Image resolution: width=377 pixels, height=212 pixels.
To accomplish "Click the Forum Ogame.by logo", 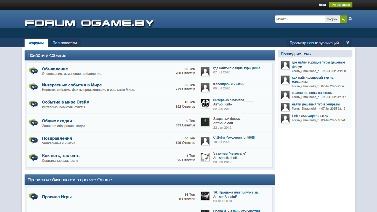I will point(89,23).
